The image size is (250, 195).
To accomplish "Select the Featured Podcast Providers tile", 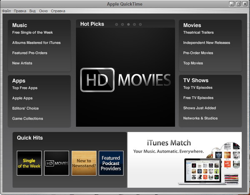I will tap(111, 163).
